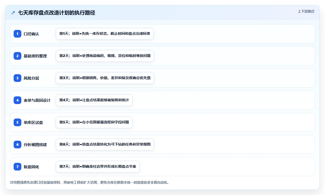This screenshot has height=195, width=325.
Task: Click the 分析视图搭建 step label
Action: point(35,145)
